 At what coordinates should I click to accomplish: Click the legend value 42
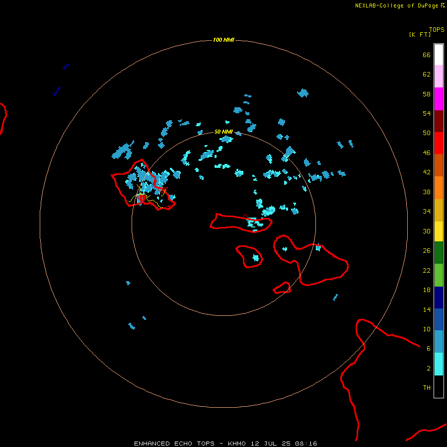point(427,172)
